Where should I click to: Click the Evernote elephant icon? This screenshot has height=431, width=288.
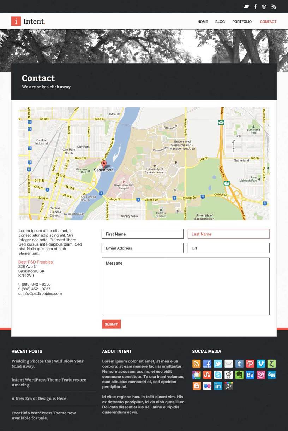(x=239, y=375)
